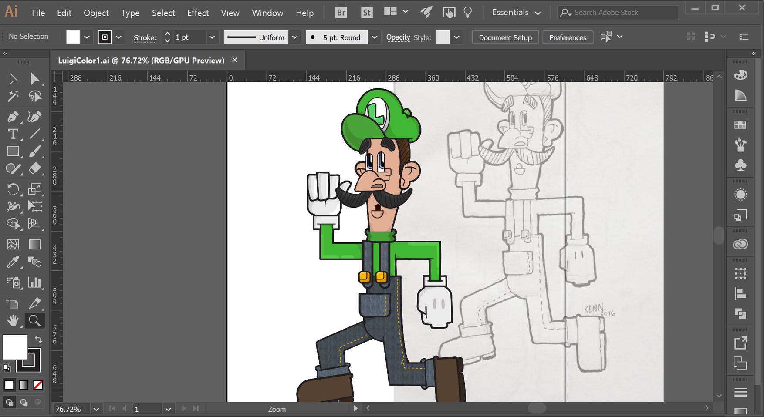This screenshot has width=764, height=417.
Task: Select the Mesh tool
Action: [x=13, y=245]
